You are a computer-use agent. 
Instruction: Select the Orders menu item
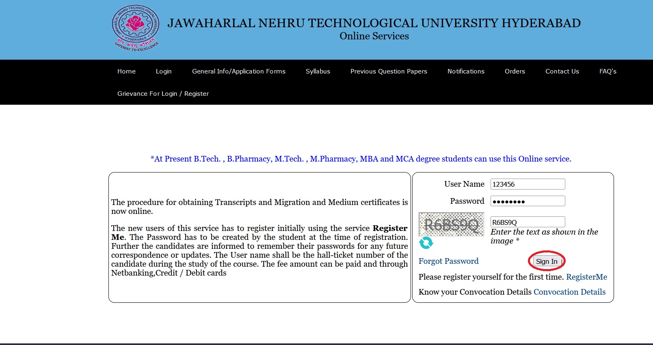pos(515,71)
